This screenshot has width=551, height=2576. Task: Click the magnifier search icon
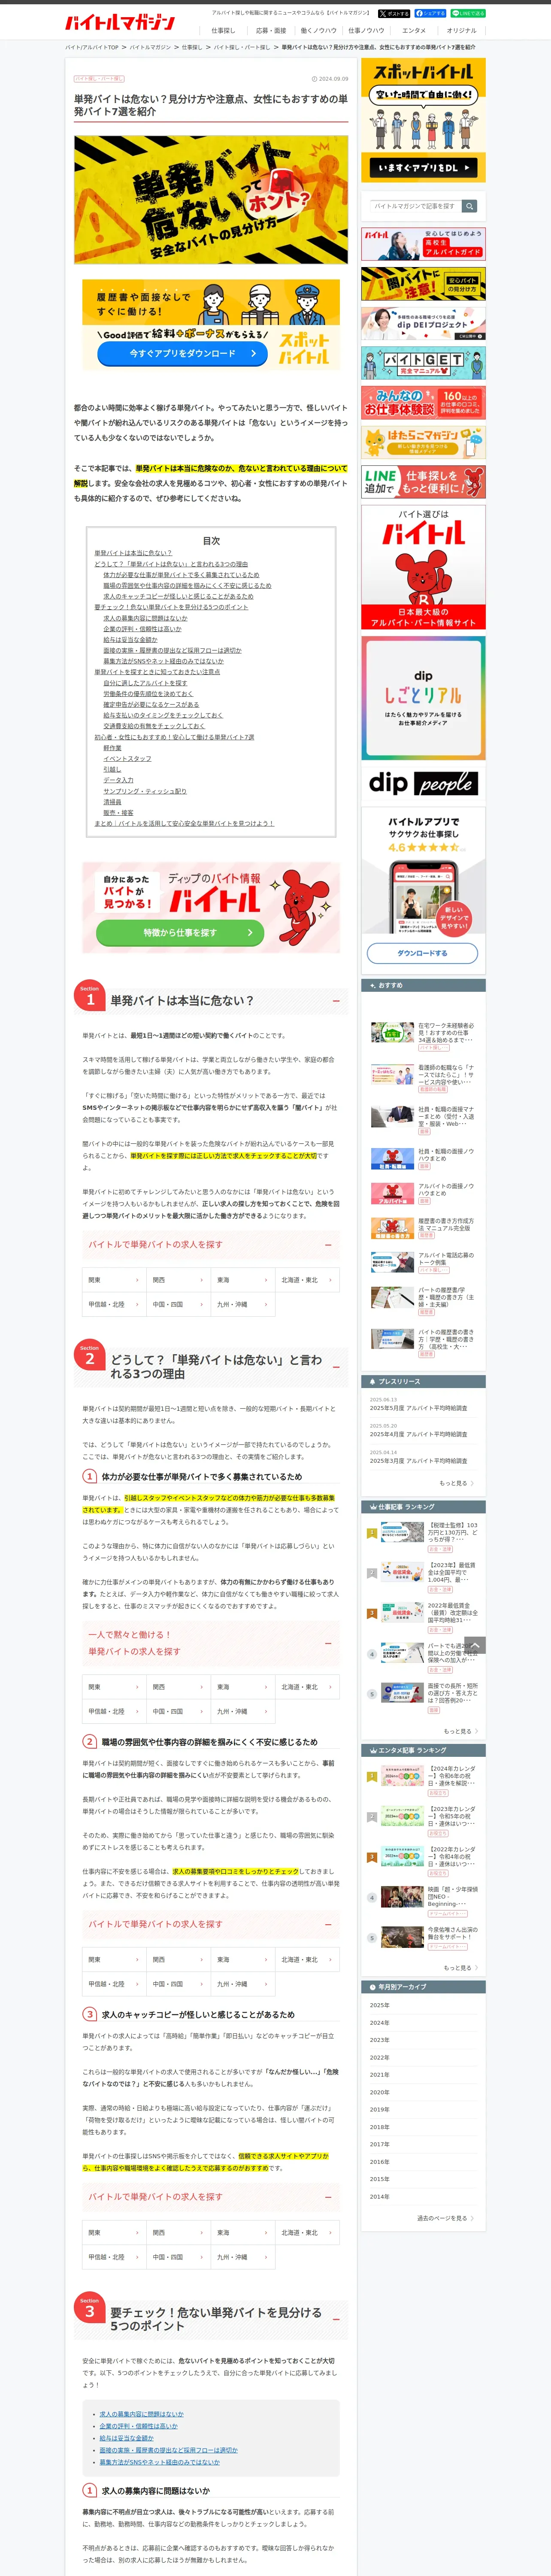[469, 206]
